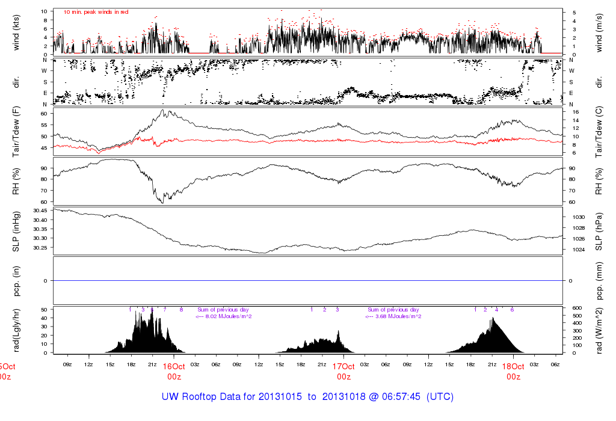
Task: Click the "14" Celsius tick value
Action: pyautogui.click(x=576, y=120)
